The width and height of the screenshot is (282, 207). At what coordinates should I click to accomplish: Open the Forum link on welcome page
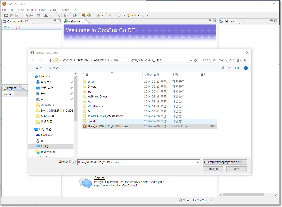click(x=99, y=178)
